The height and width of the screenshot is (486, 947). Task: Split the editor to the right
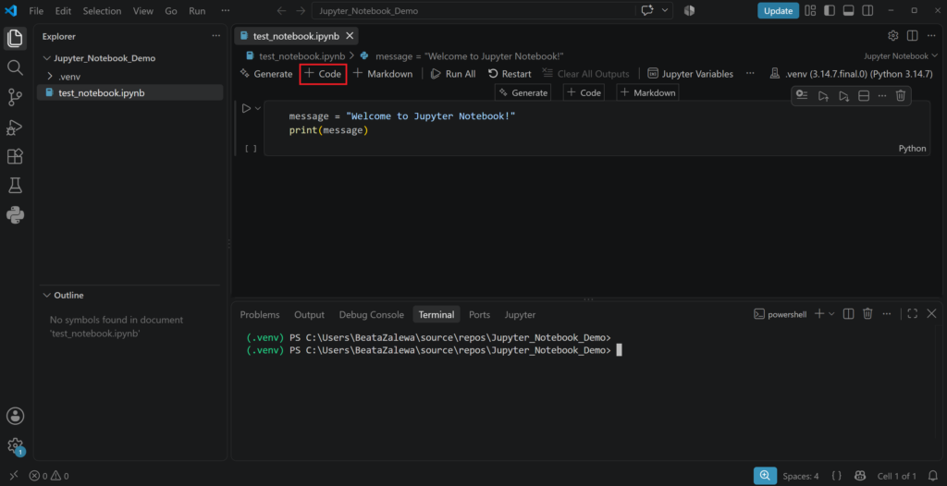913,36
